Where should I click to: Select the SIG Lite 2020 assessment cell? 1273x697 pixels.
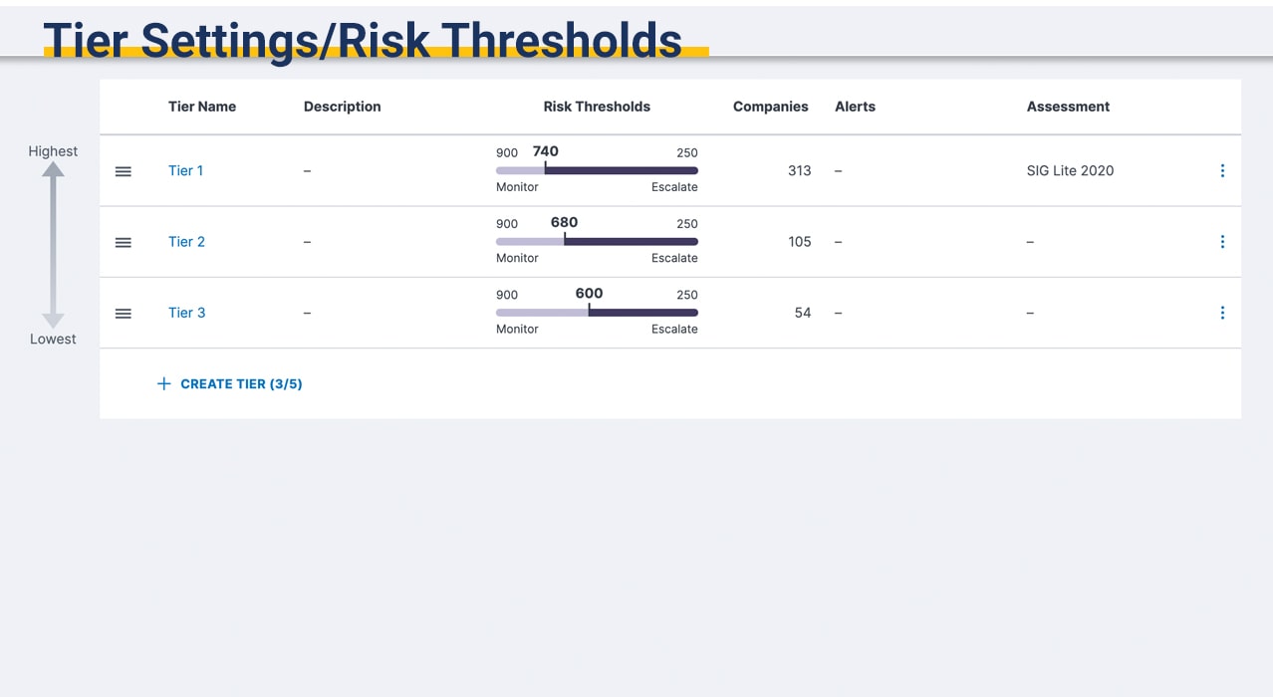click(1070, 170)
